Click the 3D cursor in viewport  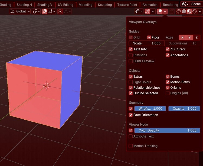(46, 86)
